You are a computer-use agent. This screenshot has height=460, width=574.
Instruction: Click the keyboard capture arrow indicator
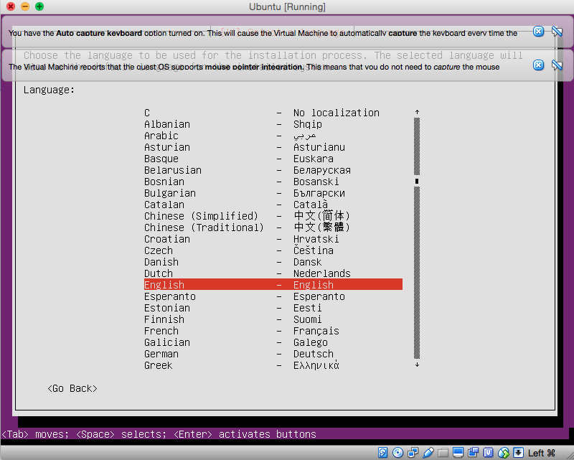coord(518,453)
